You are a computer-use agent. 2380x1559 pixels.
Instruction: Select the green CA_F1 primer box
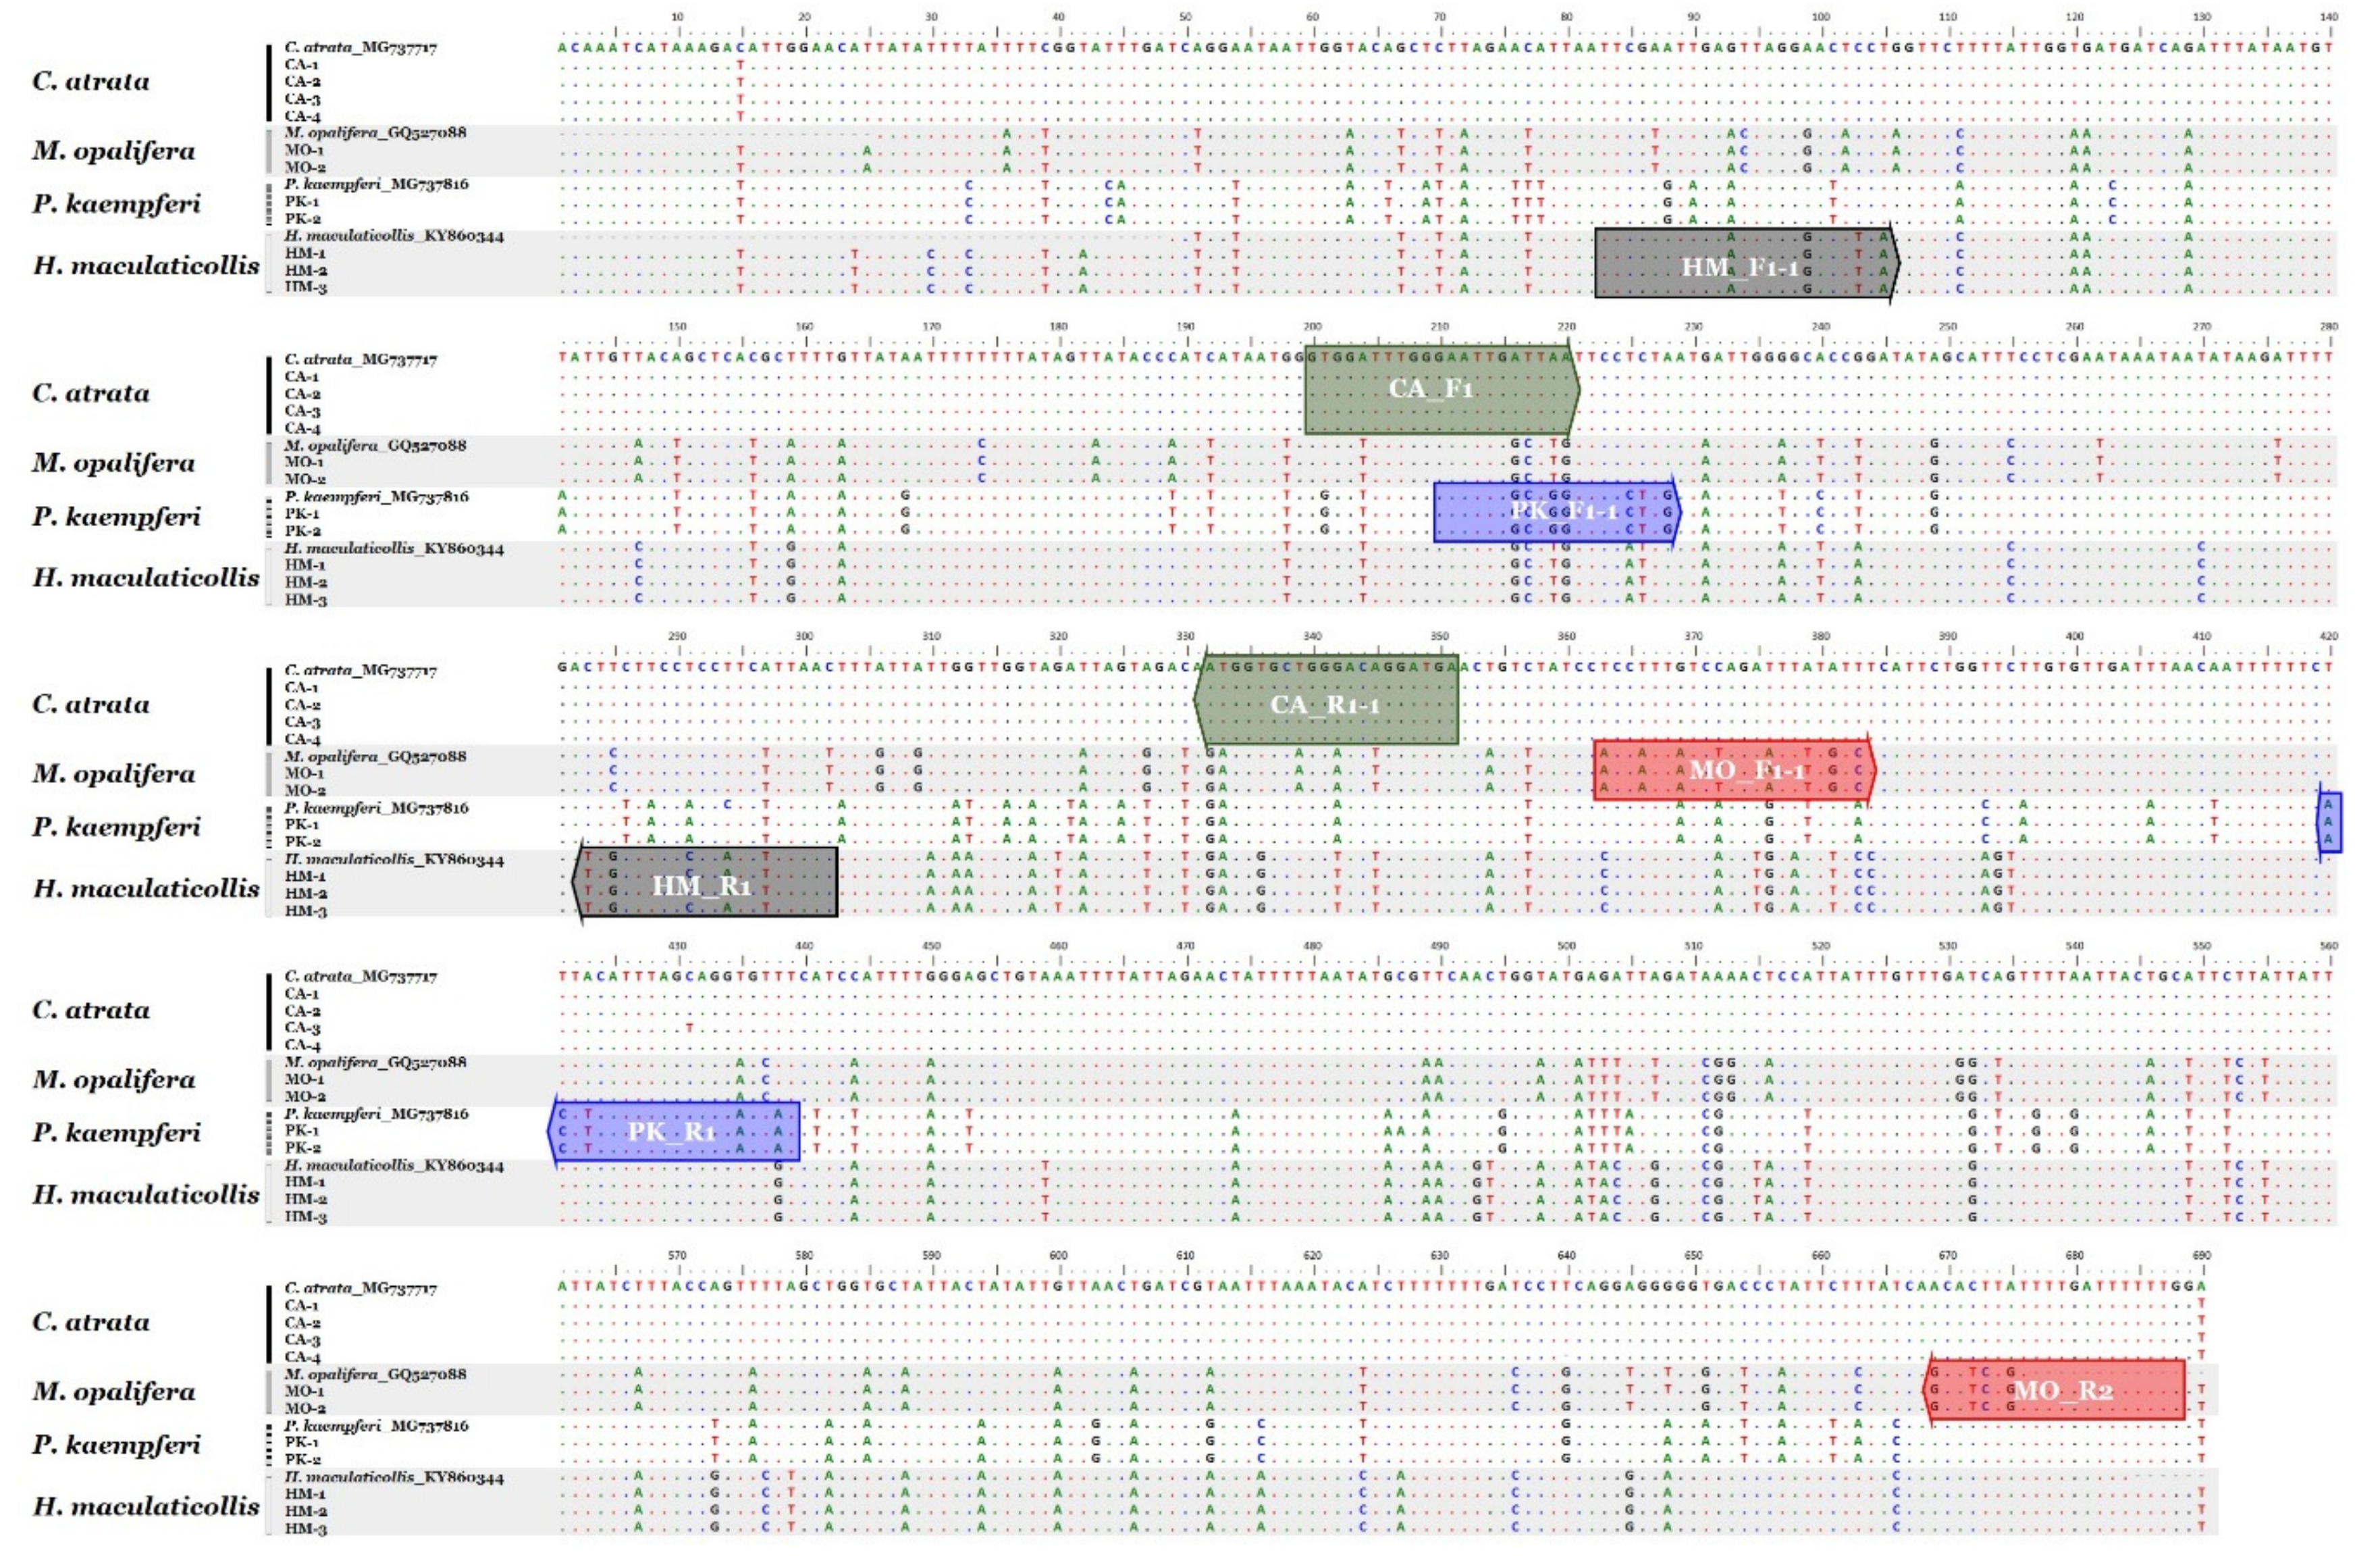[x=1440, y=389]
